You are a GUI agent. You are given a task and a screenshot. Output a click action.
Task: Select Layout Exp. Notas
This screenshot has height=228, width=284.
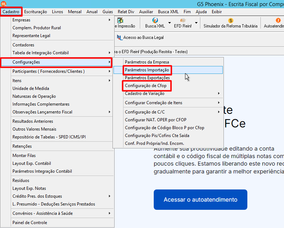[57, 188]
